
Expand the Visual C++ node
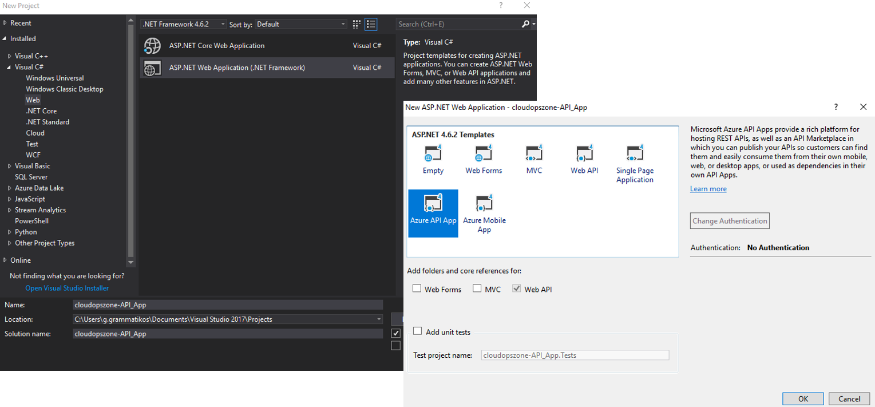(10, 56)
